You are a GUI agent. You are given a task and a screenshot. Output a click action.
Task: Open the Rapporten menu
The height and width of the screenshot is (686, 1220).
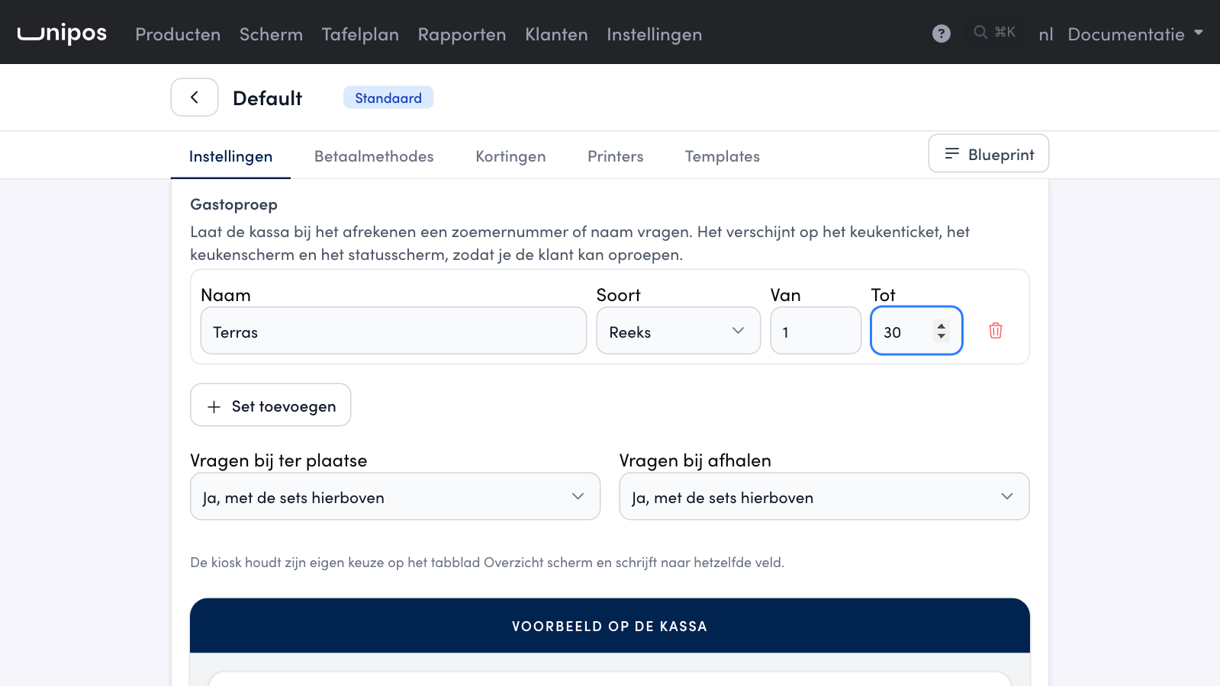tap(462, 34)
